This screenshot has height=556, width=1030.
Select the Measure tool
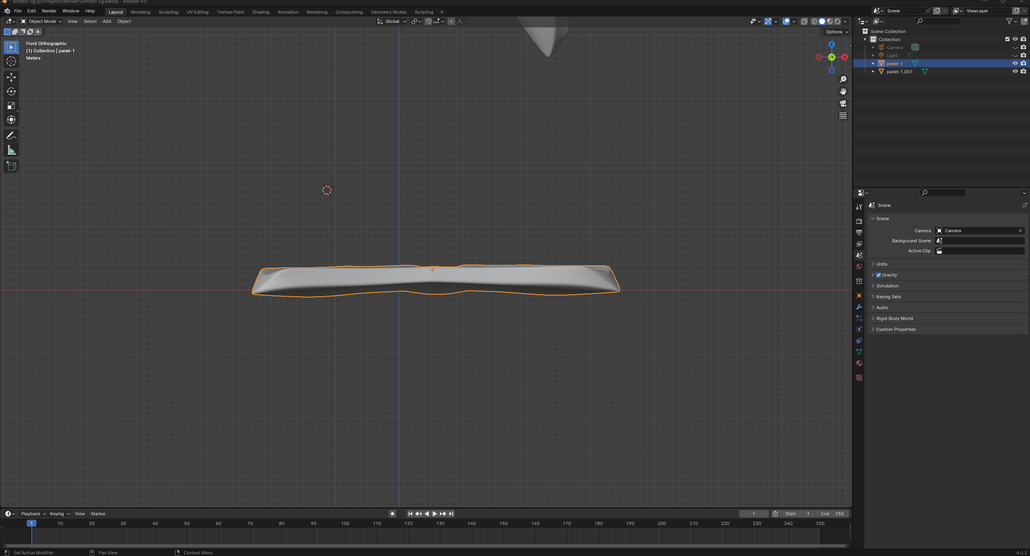[x=11, y=151]
